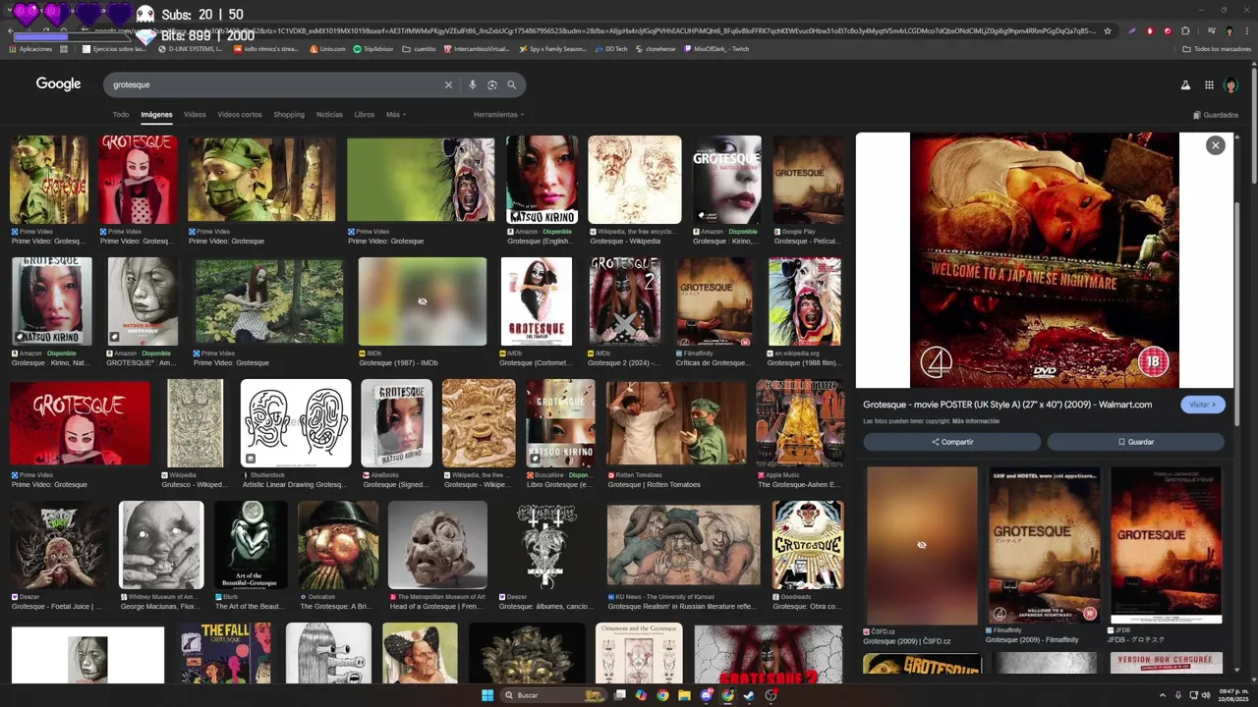Image resolution: width=1258 pixels, height=707 pixels.
Task: Open the Windows Start menu
Action: pos(486,695)
